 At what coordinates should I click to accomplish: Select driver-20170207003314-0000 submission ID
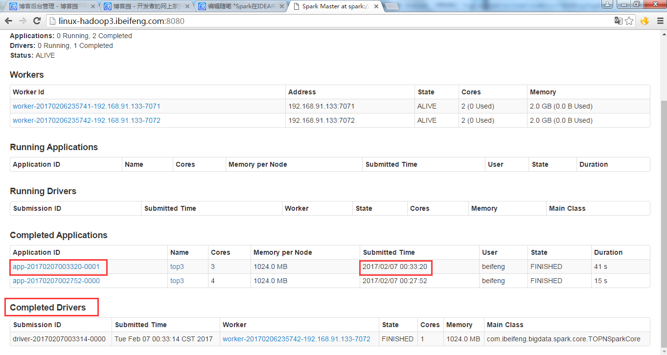59,339
